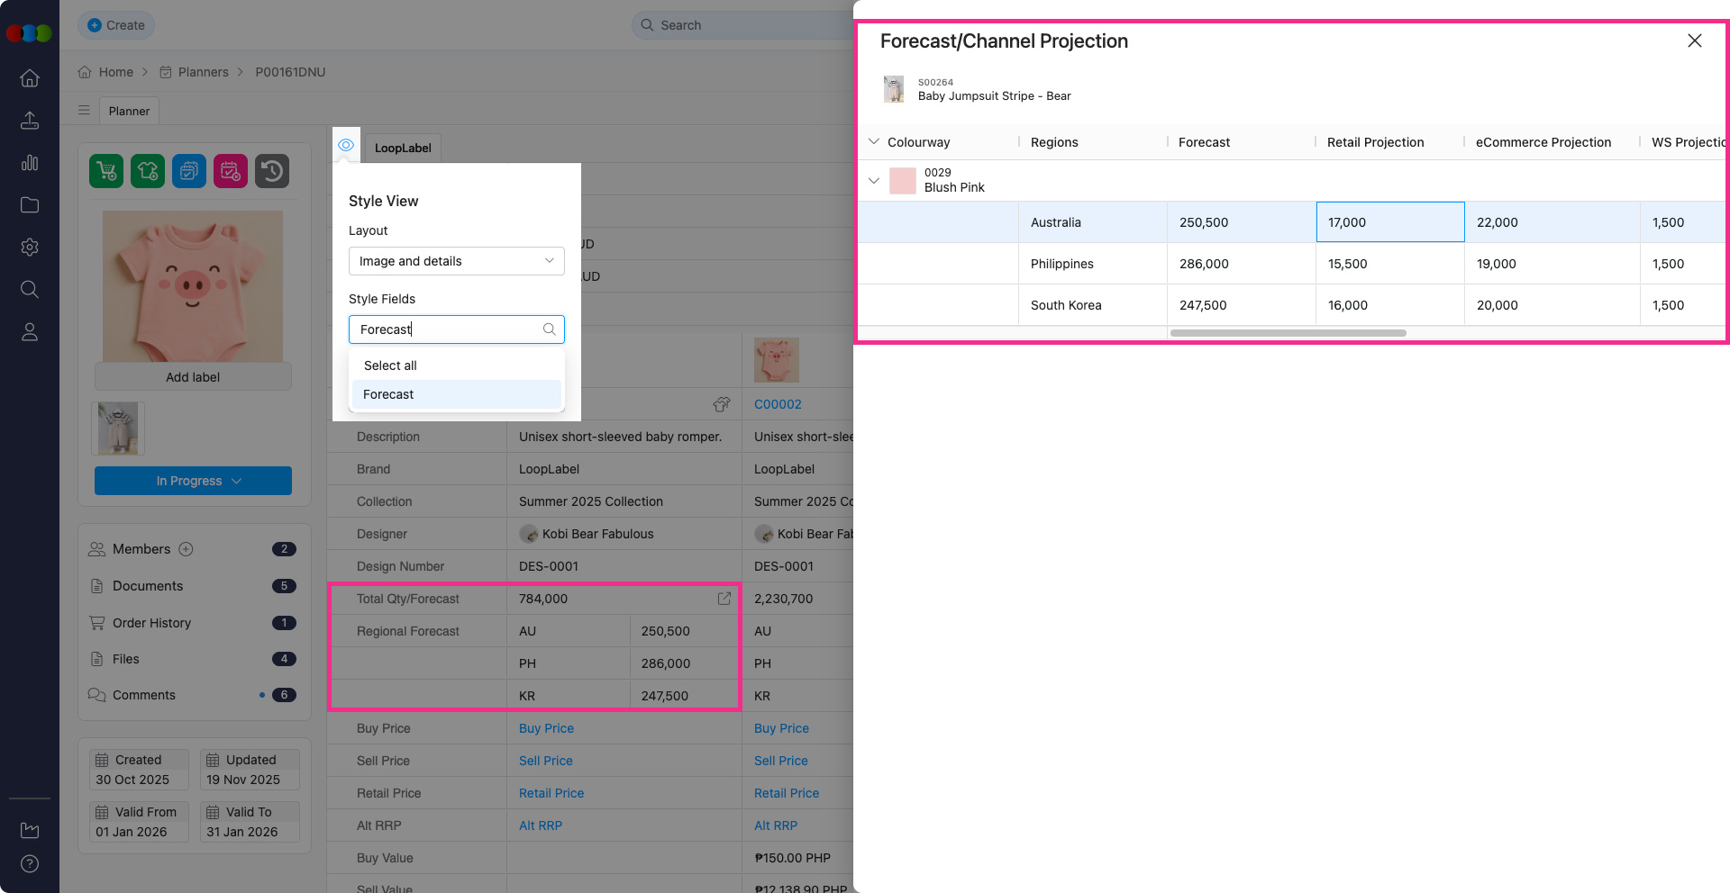
Task: Collapse the Blush Pink colourway row
Action: [873, 181]
